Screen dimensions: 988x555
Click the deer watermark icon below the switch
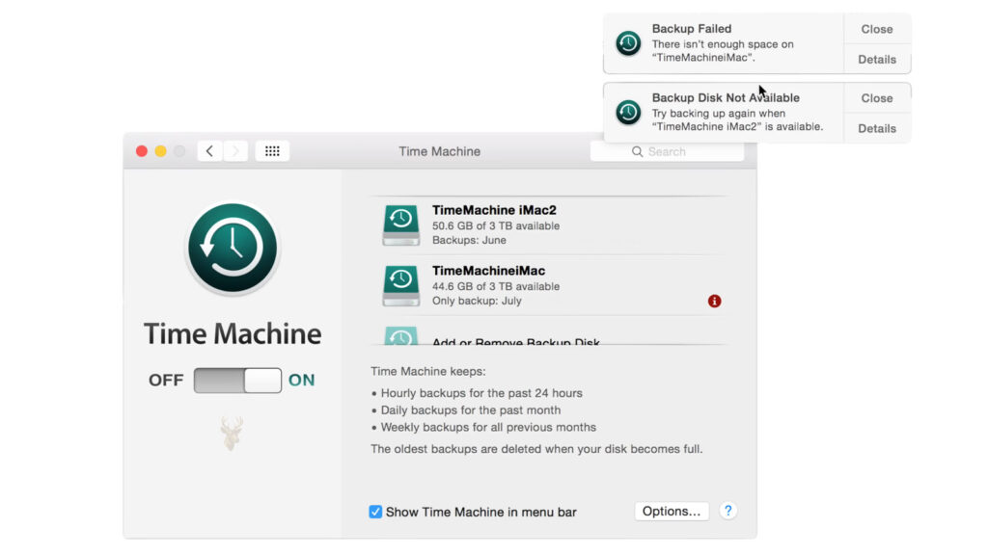pos(232,433)
